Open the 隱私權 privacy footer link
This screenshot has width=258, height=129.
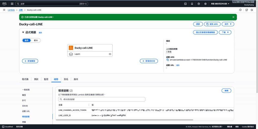click(x=229, y=127)
